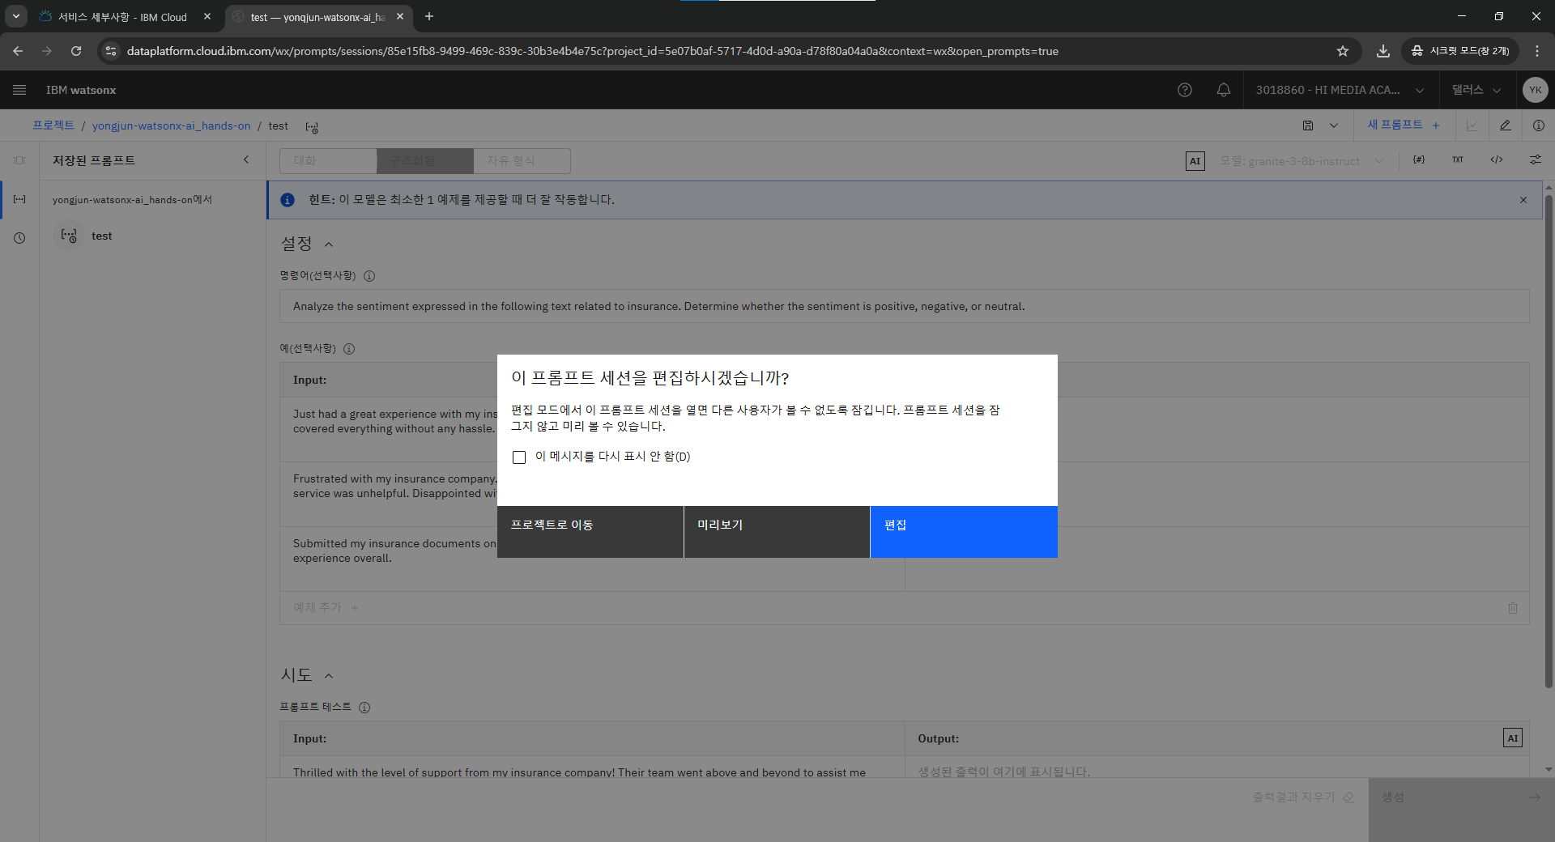Confirm with the blue 편집 button
Screen dimensions: 1555x842
[x=964, y=532]
